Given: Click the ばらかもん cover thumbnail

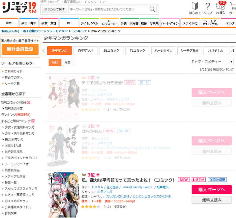Looking at the screenshot, I should pyautogui.click(x=63, y=145).
